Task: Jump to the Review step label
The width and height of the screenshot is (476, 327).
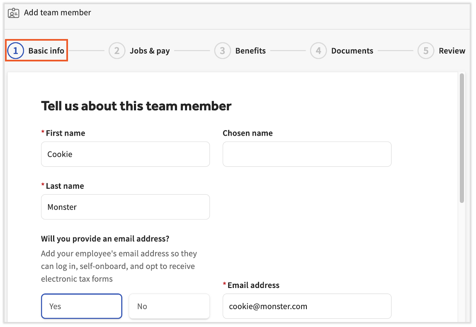Action: pos(452,51)
